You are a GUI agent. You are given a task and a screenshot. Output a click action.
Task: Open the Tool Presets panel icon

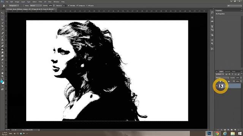tap(212, 49)
